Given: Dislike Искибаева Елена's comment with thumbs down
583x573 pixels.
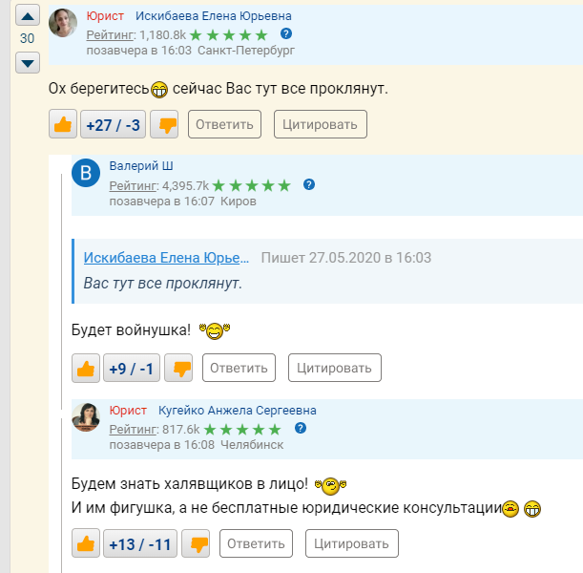Looking at the screenshot, I should (167, 124).
